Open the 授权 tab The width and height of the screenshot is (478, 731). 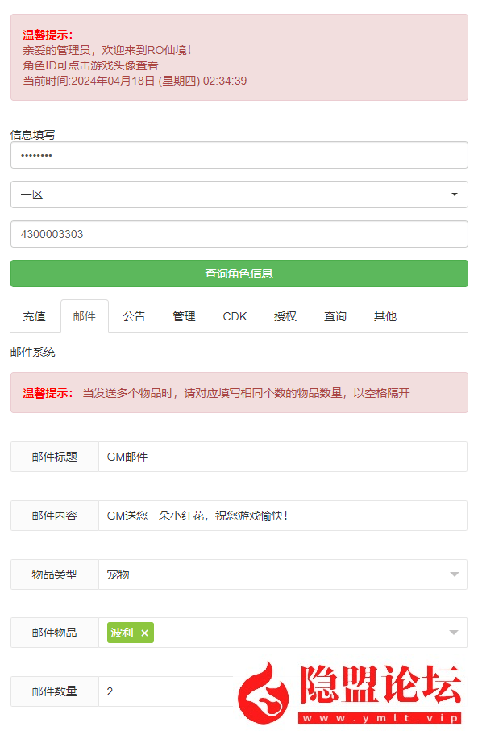(x=285, y=316)
